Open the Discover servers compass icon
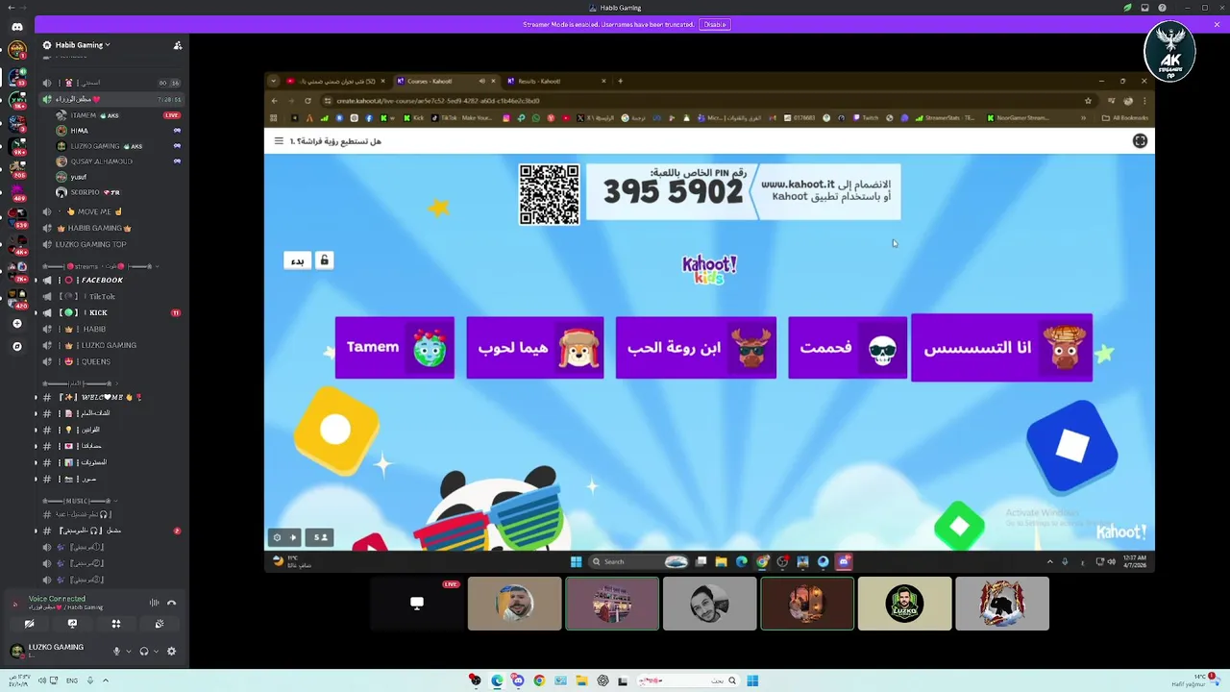 coord(16,346)
